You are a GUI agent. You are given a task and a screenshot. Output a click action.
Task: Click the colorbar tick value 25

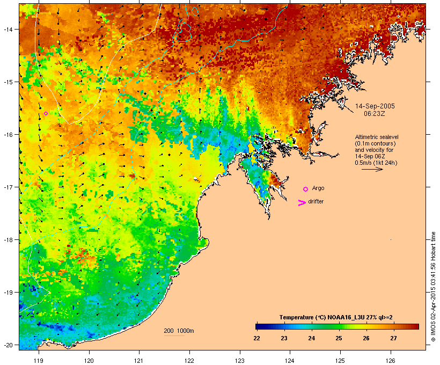point(339,338)
